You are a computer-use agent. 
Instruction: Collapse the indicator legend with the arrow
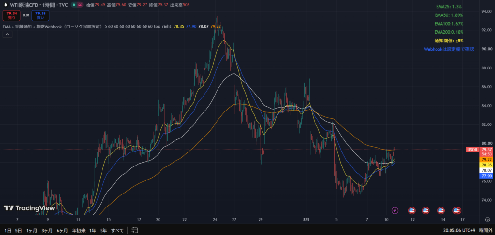(7, 35)
